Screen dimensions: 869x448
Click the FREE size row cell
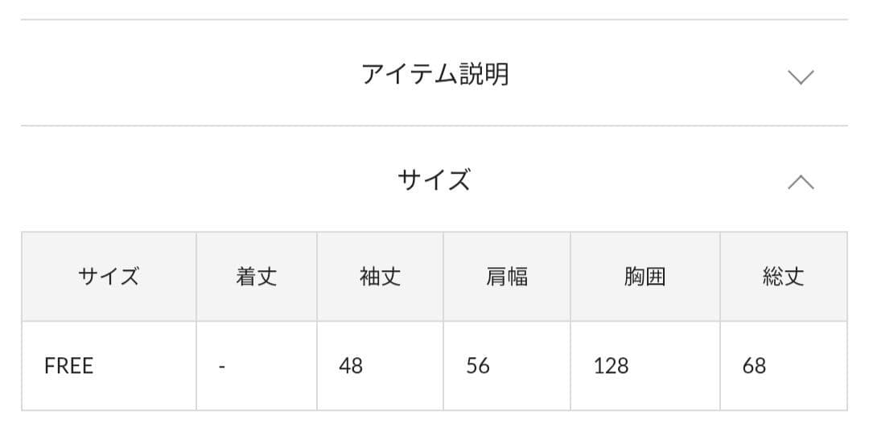[109, 366]
